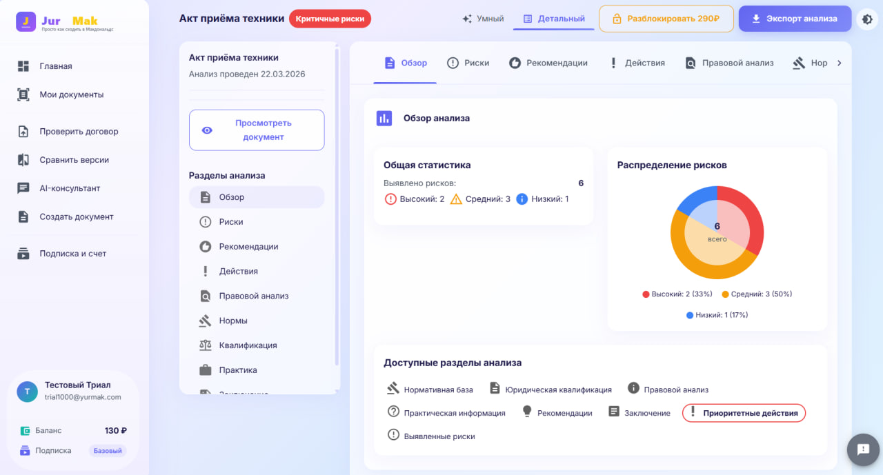This screenshot has width=883, height=475.
Task: Open Подписка и счет section
Action: (x=23, y=253)
